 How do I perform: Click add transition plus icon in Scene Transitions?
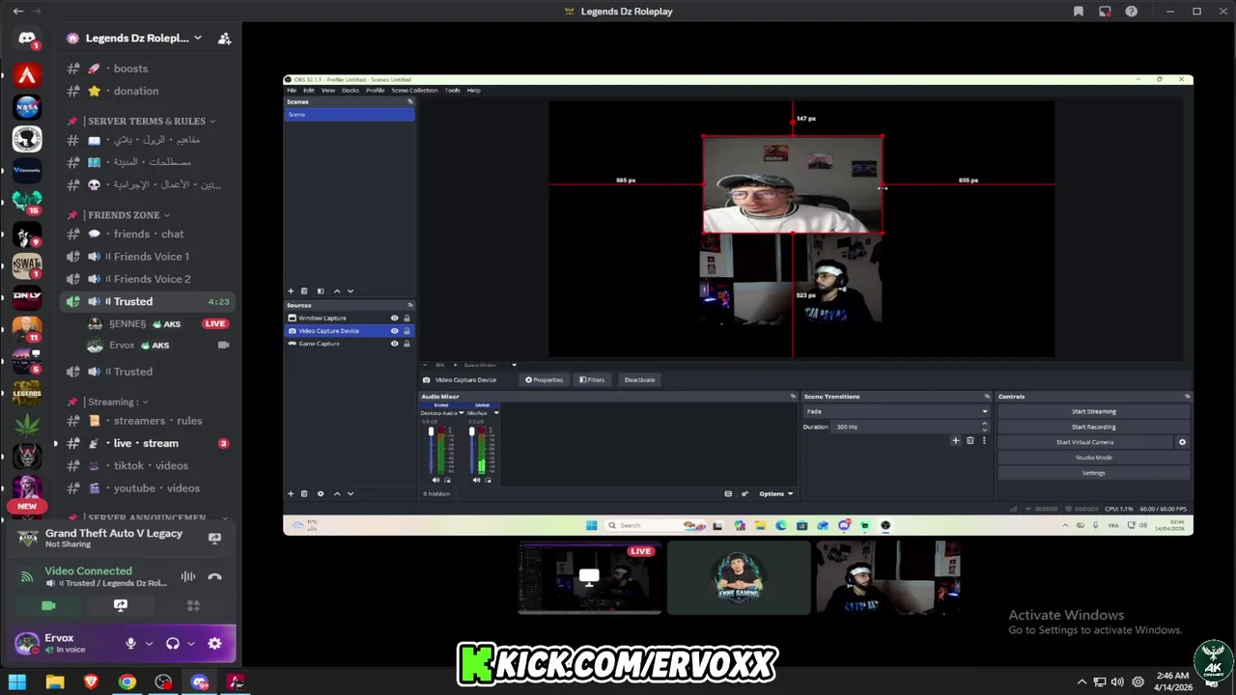(x=956, y=441)
